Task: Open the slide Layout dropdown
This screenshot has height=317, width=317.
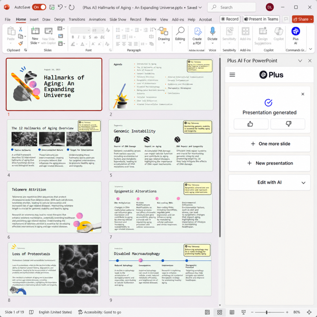Action: 61,28
